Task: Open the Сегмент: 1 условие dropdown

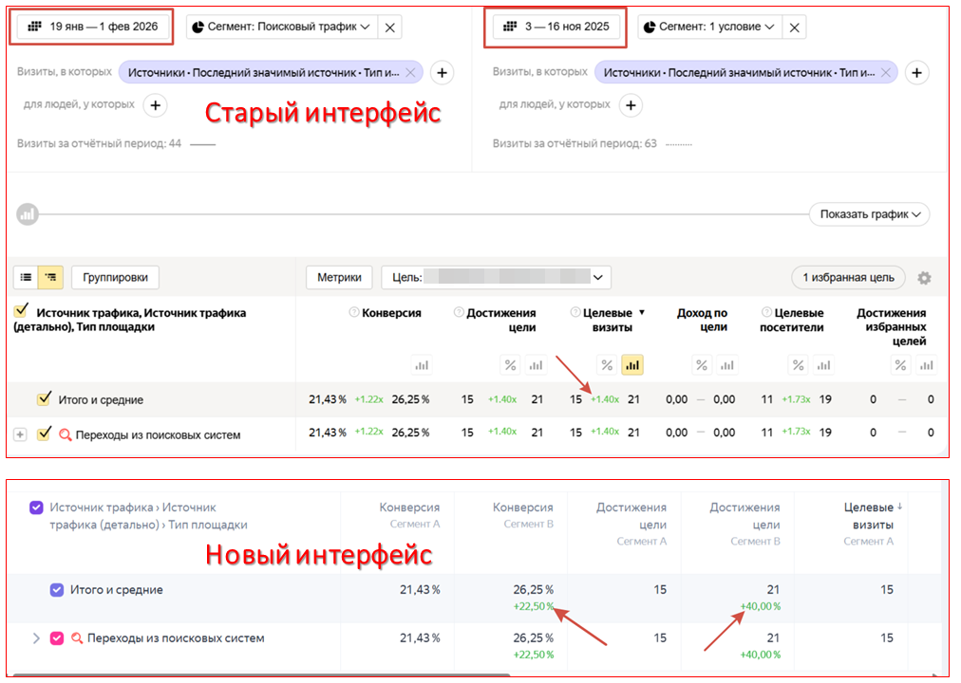Action: 709,28
